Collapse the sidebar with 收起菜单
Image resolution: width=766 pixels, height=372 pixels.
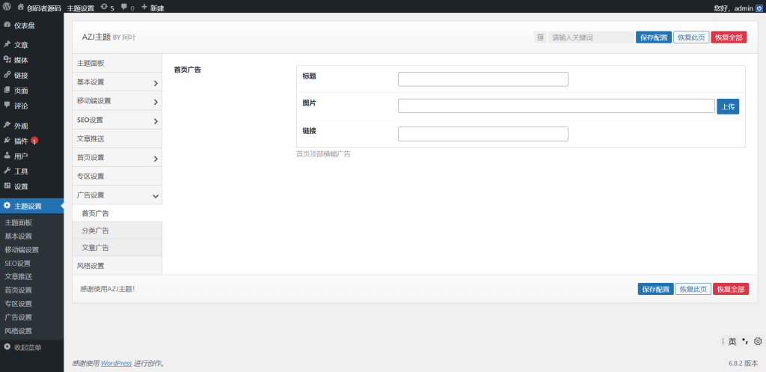[27, 347]
